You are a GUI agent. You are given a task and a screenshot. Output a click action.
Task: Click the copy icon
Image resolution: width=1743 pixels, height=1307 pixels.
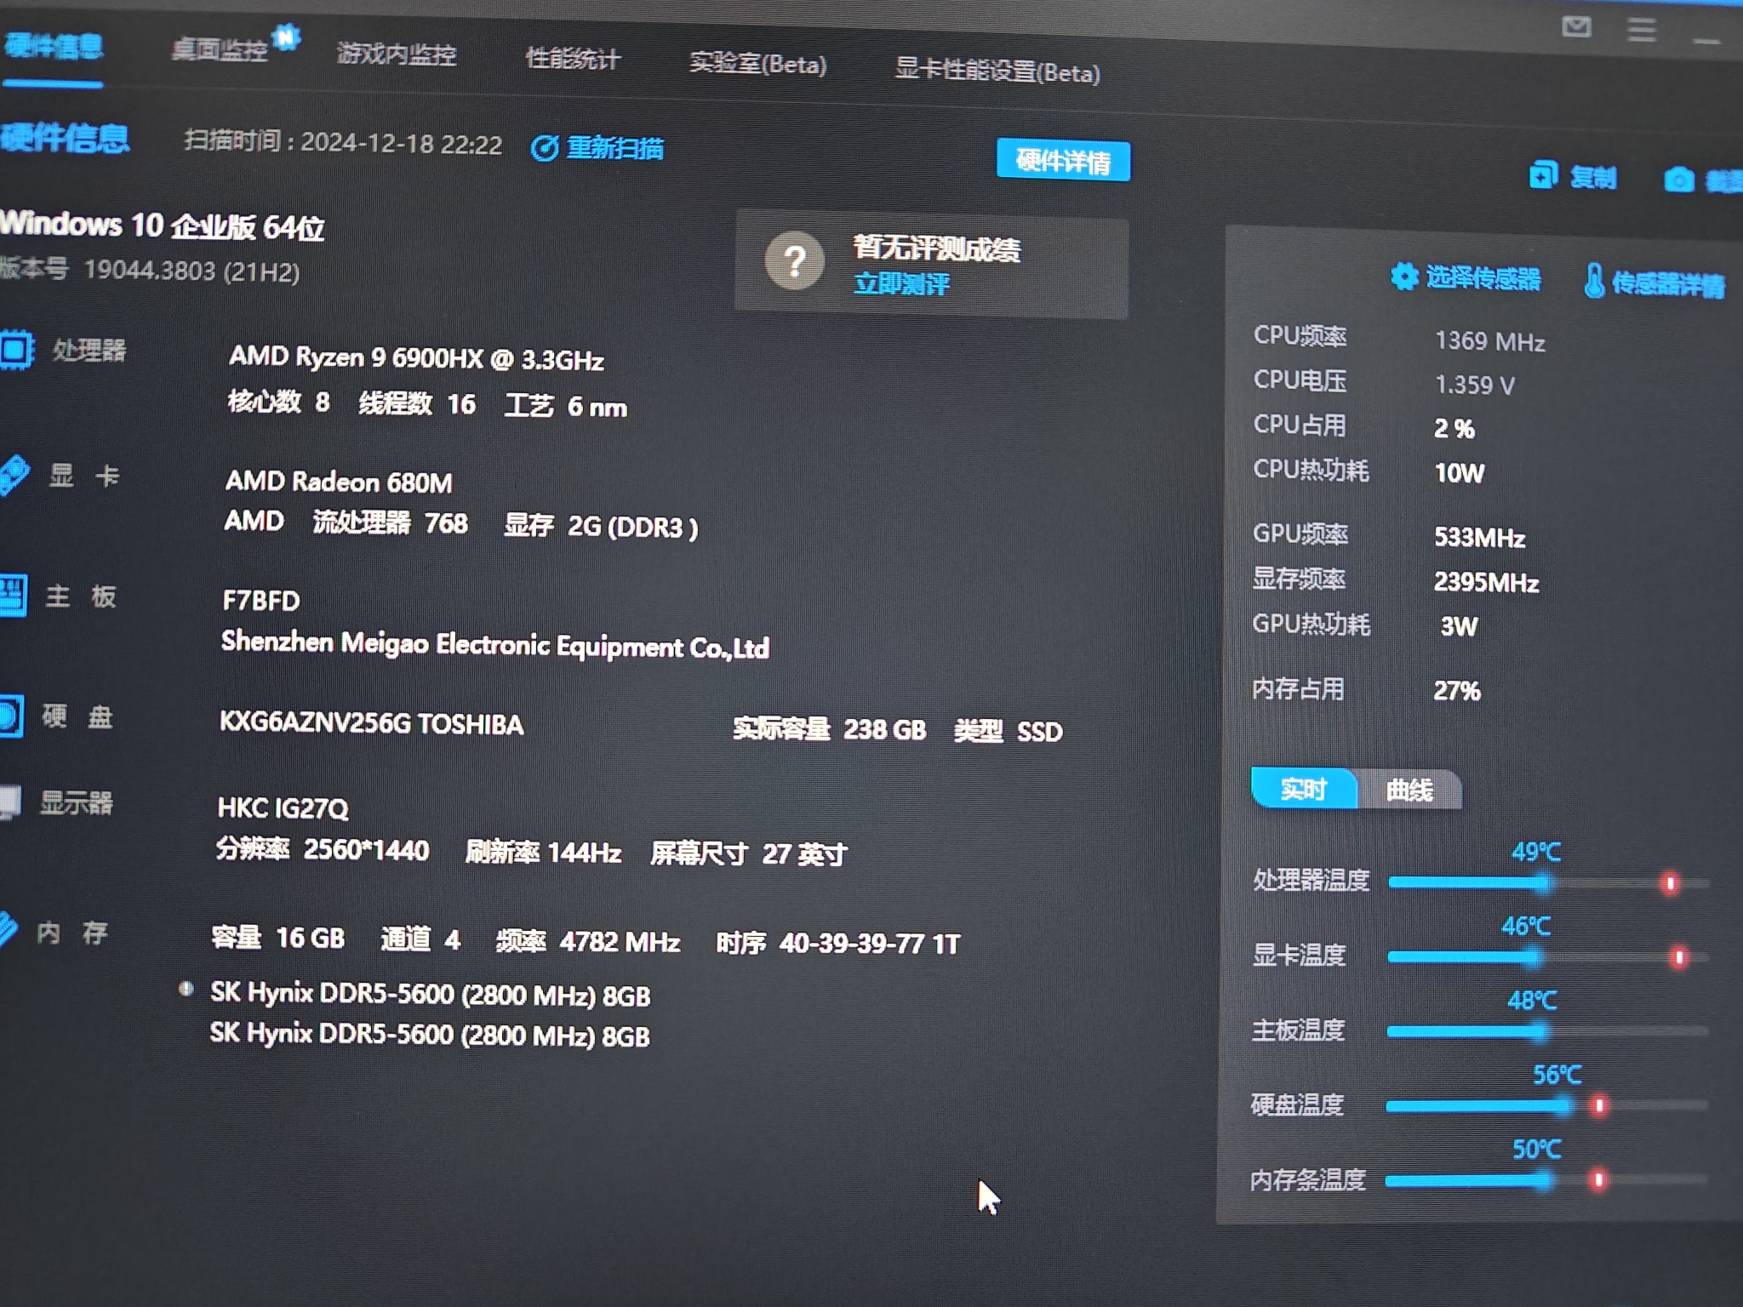coord(1543,174)
